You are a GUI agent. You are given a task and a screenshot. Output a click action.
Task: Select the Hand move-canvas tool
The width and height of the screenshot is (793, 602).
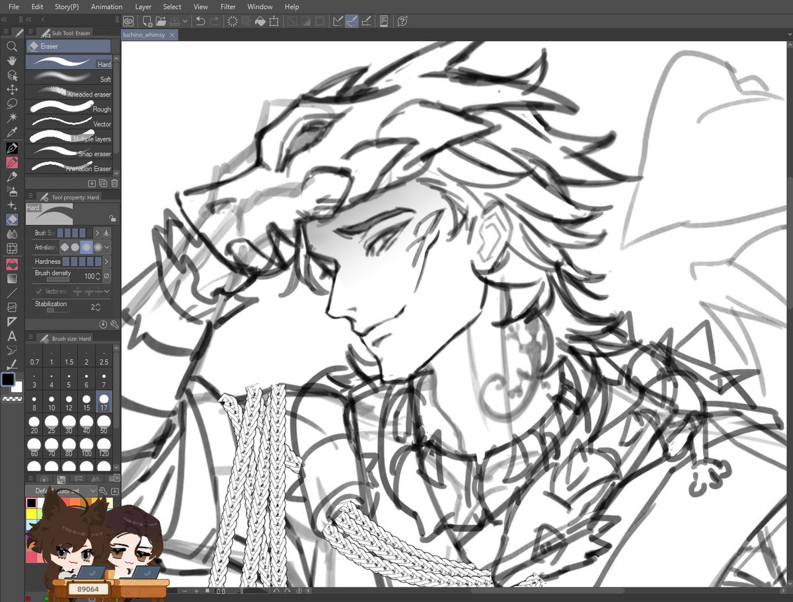tap(11, 61)
